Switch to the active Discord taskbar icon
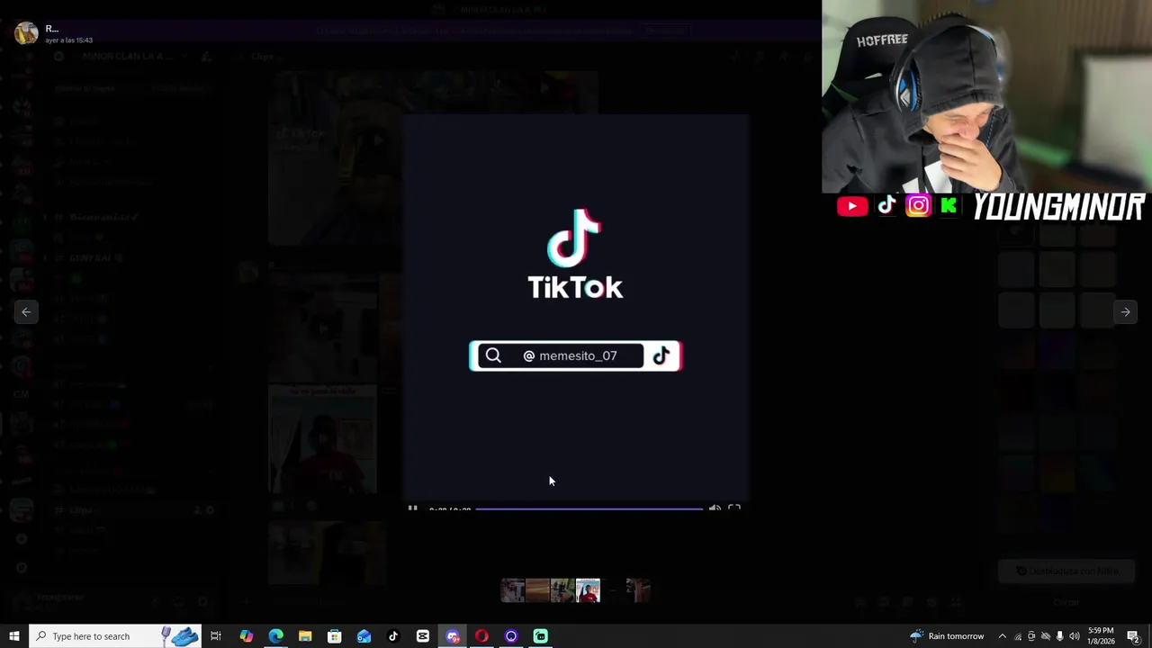Viewport: 1152px width, 648px height. (453, 636)
